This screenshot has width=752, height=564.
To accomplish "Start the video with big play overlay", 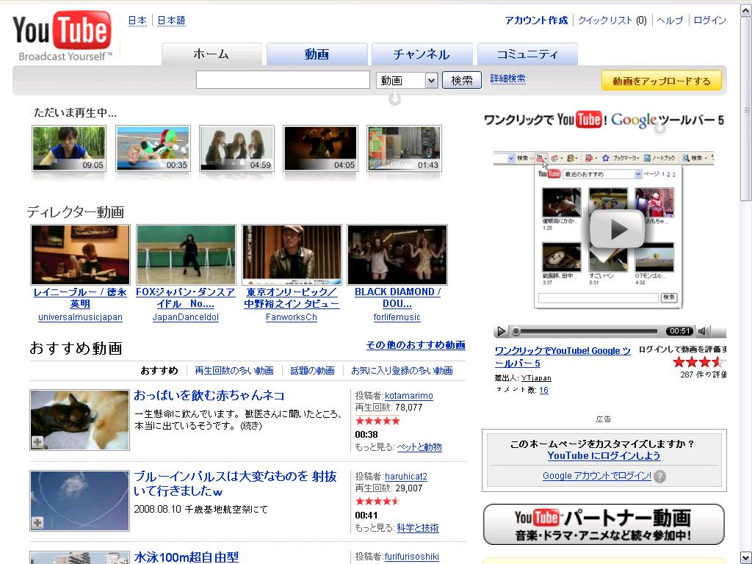I will click(616, 229).
